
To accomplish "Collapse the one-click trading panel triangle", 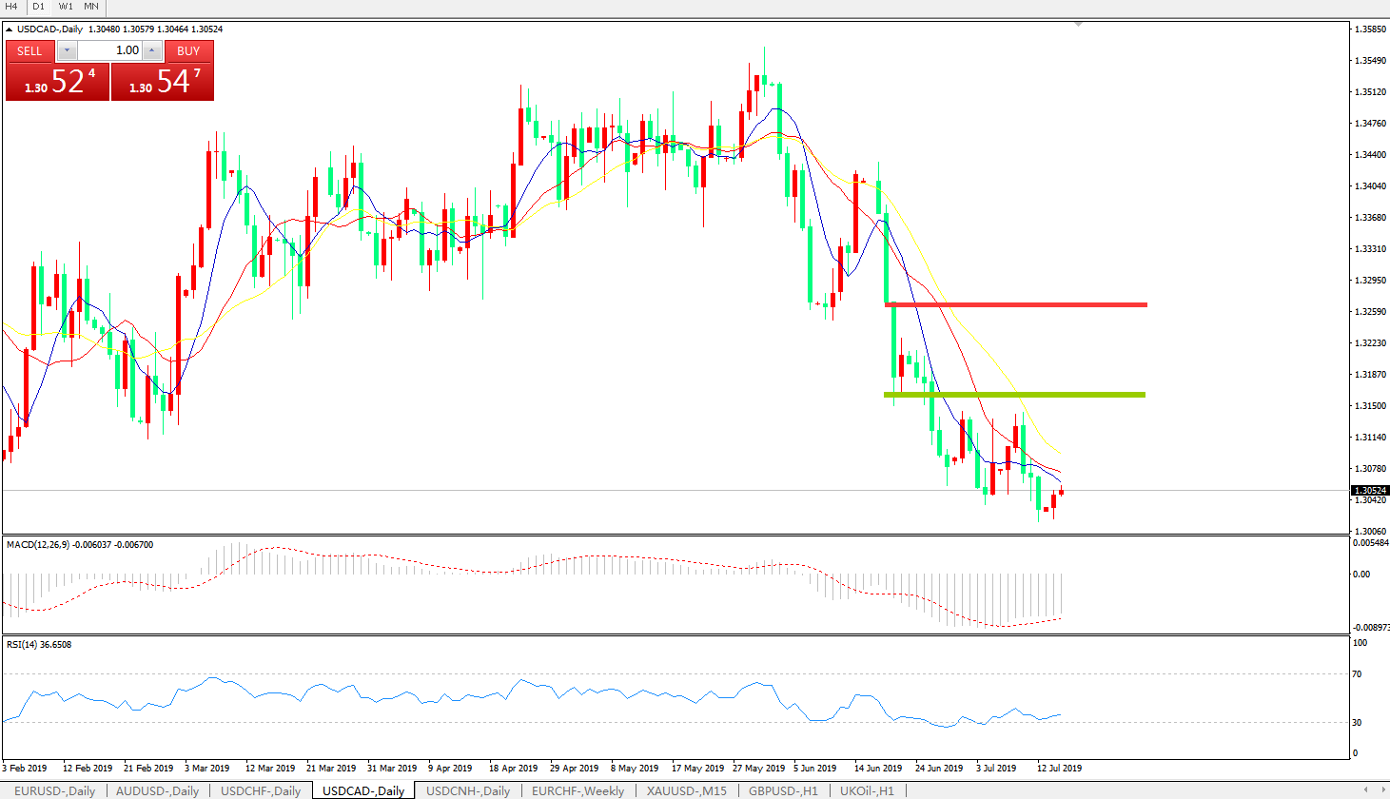I will (9, 29).
